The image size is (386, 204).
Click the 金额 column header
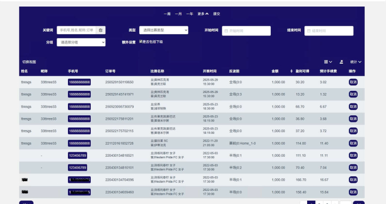tap(275, 71)
